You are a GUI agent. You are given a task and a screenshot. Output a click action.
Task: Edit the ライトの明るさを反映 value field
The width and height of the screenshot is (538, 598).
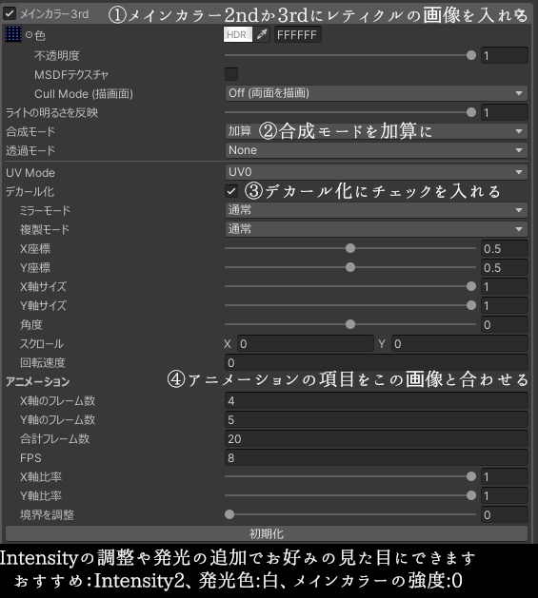(x=505, y=112)
